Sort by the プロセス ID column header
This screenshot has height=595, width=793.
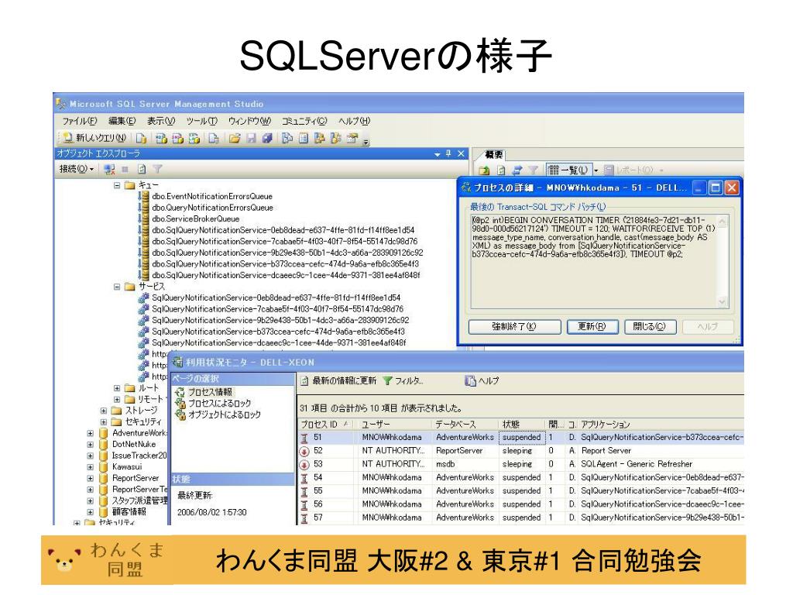[x=326, y=424]
